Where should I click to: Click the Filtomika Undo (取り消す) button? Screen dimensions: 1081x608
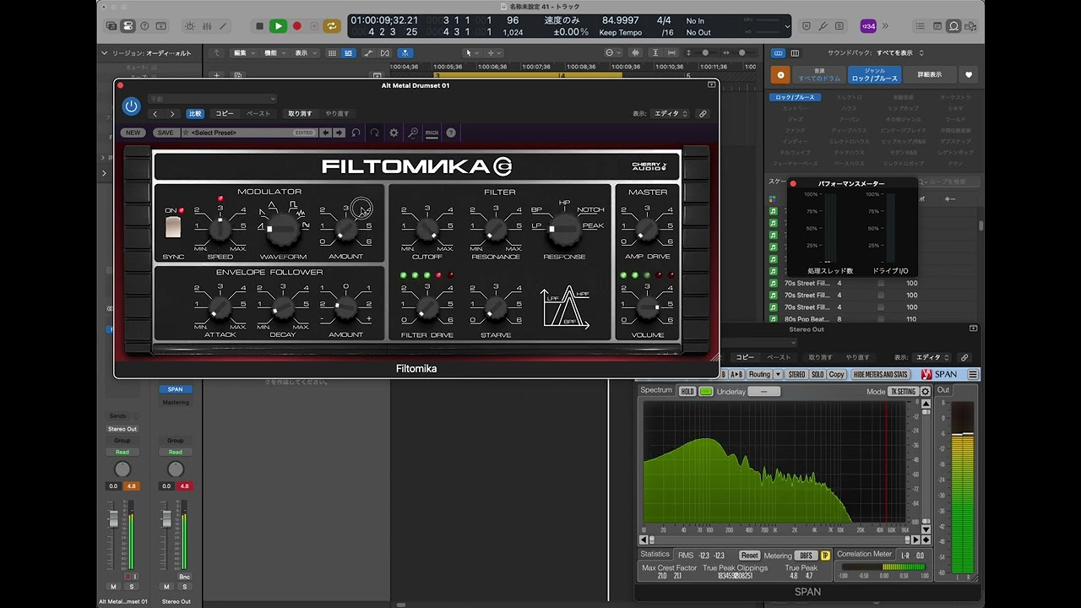300,114
